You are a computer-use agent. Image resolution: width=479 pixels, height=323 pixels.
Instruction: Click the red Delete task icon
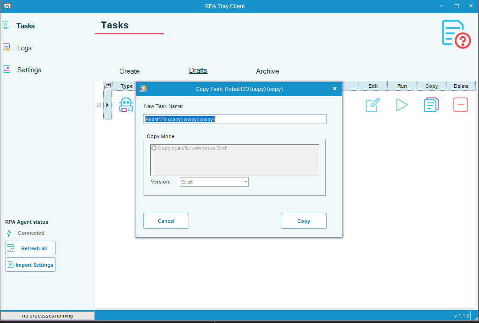click(x=461, y=105)
